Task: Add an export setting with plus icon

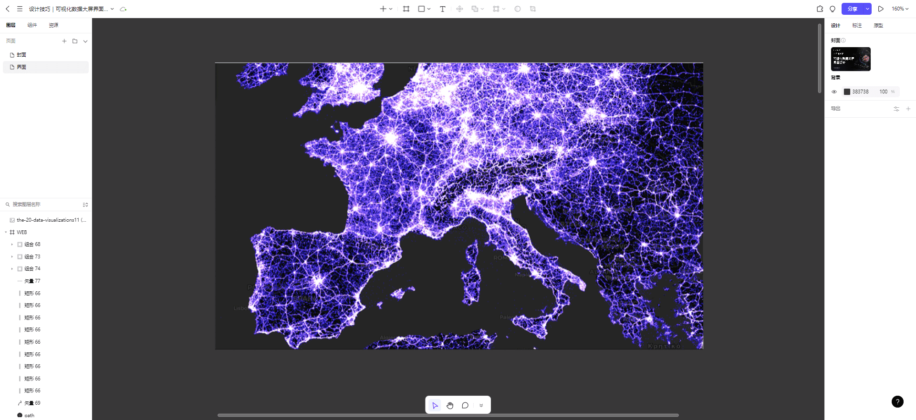Action: coord(908,109)
